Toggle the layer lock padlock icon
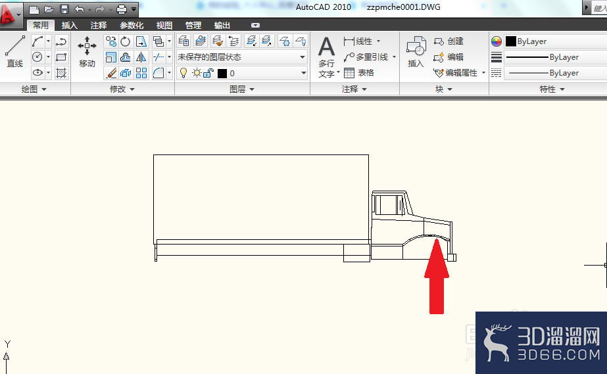This screenshot has width=607, height=374. coord(208,73)
